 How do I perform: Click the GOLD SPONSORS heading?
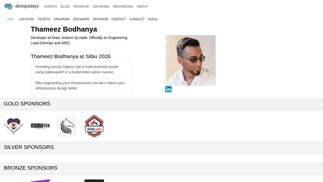(x=27, y=104)
